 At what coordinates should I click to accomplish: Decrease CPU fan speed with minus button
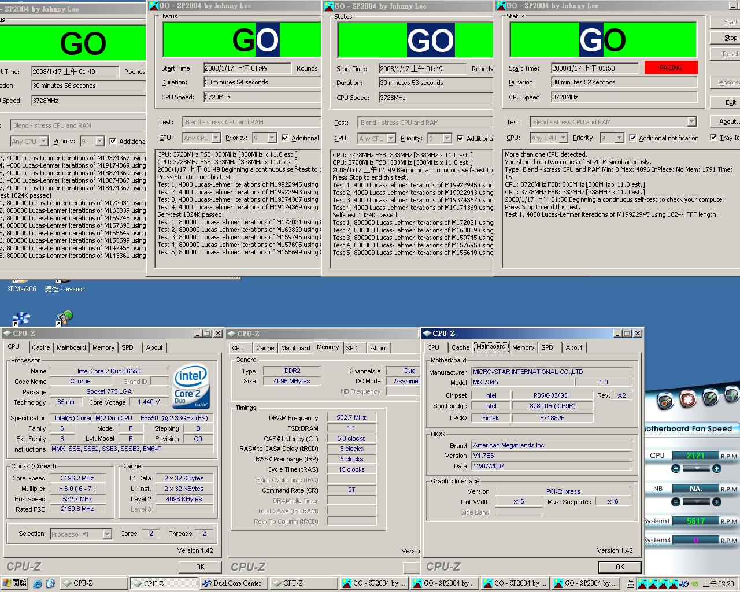(675, 468)
